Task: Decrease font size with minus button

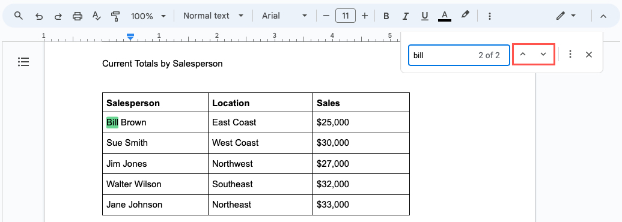Action: (326, 16)
